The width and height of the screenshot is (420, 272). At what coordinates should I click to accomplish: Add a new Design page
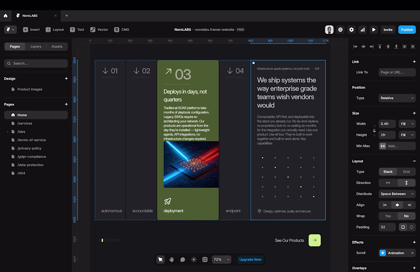tap(66, 78)
